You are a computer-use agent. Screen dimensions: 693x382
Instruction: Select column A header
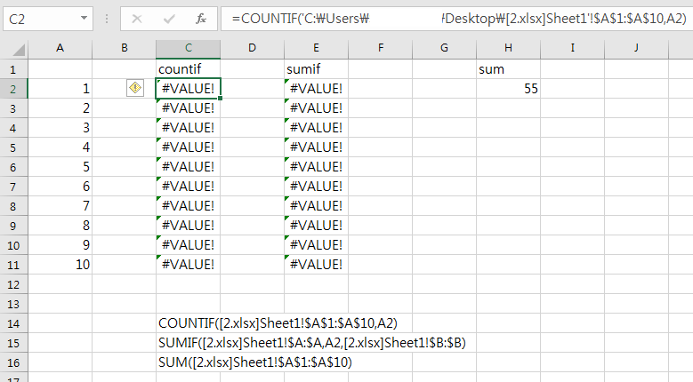tap(60, 48)
